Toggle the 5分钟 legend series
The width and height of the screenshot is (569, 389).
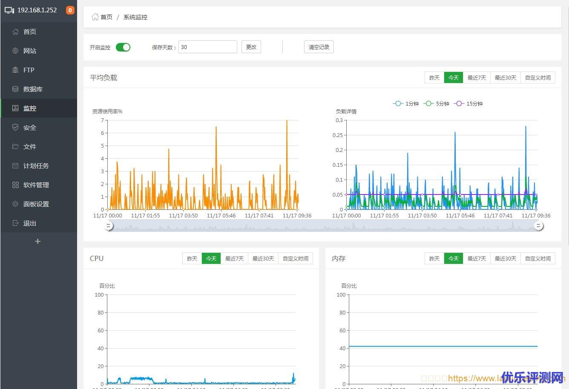[x=437, y=103]
